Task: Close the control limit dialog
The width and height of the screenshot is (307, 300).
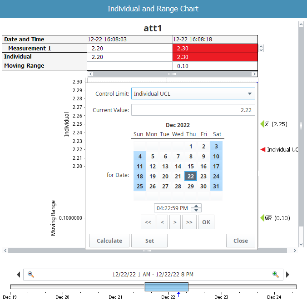Action: [x=240, y=241]
